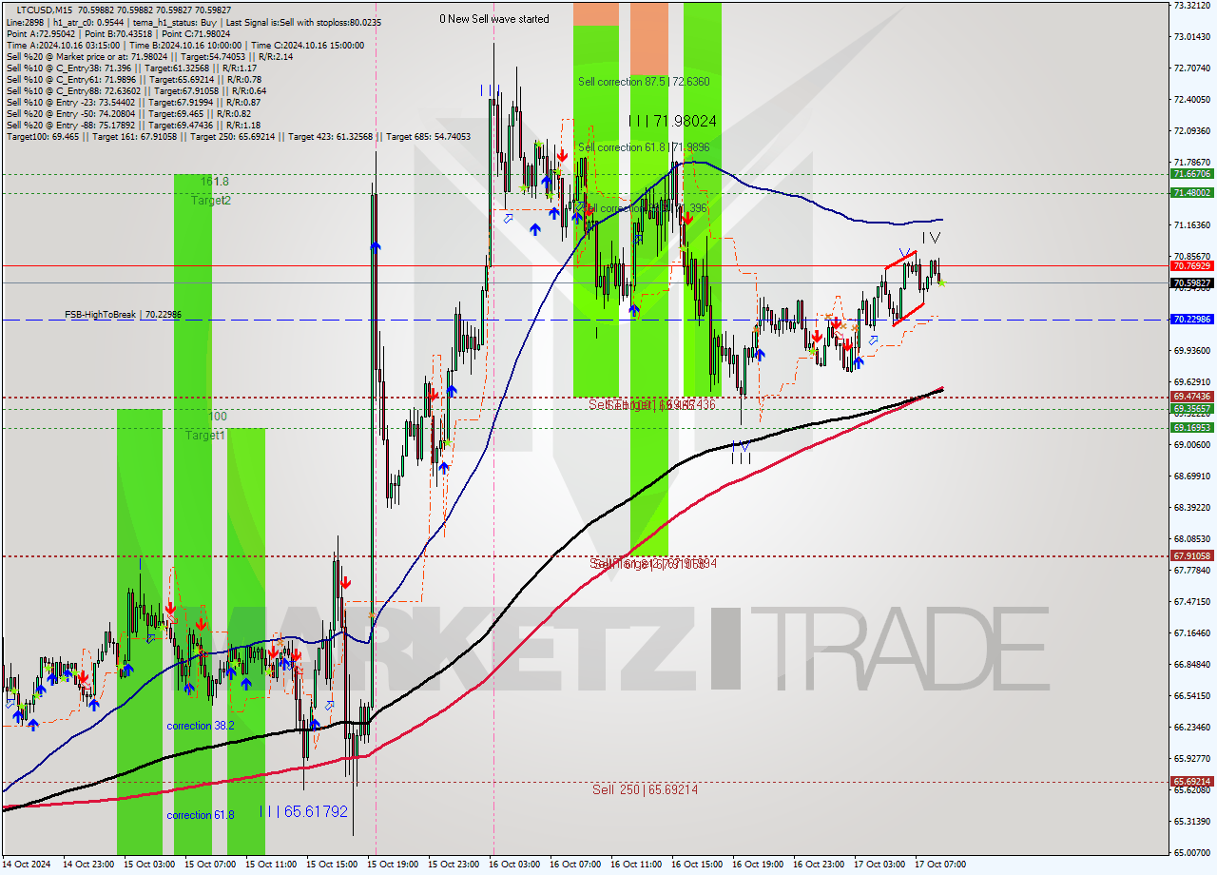Click the '14 Oct 2024' date label
The image size is (1217, 875).
point(26,865)
